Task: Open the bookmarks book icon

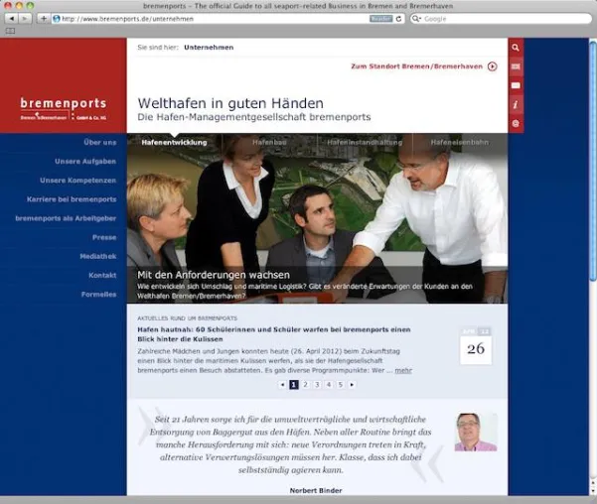Action: click(11, 31)
